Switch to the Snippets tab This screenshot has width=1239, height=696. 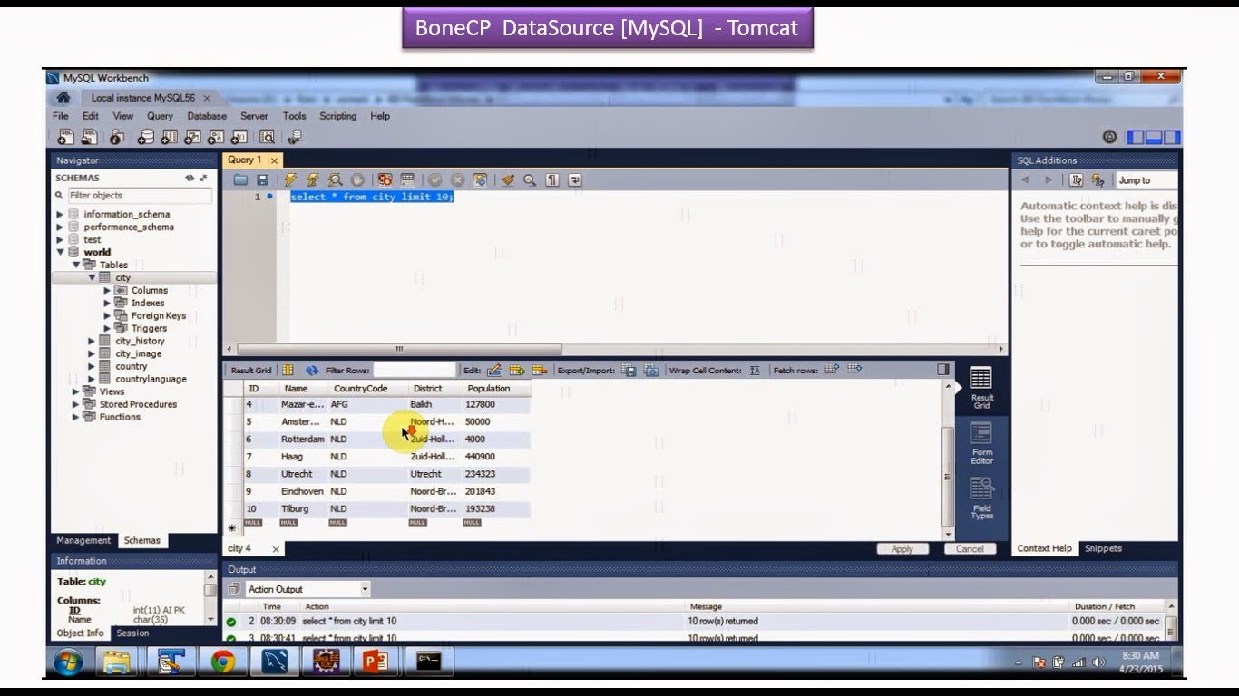point(1103,548)
